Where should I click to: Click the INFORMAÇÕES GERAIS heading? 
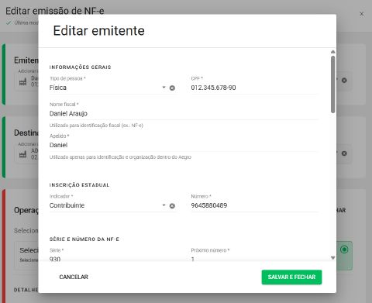coord(80,67)
